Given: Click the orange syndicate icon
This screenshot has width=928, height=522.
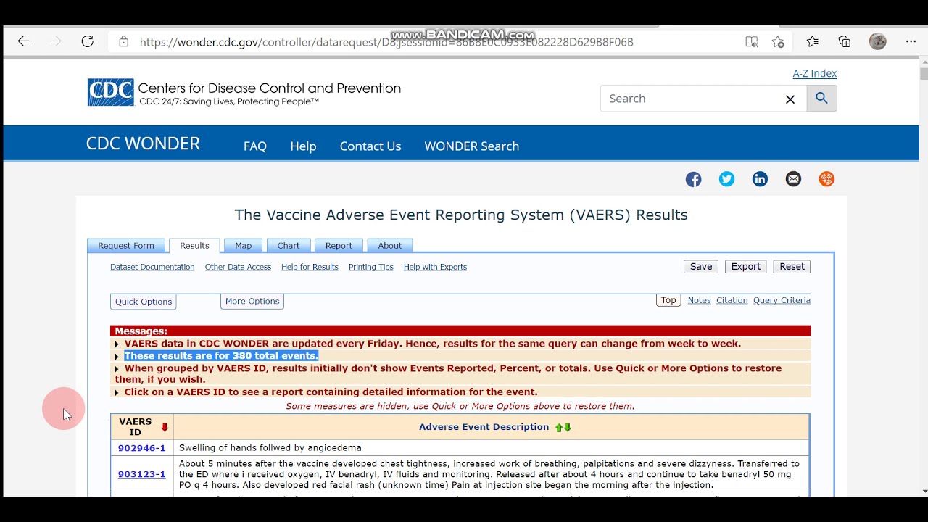Looking at the screenshot, I should (826, 179).
